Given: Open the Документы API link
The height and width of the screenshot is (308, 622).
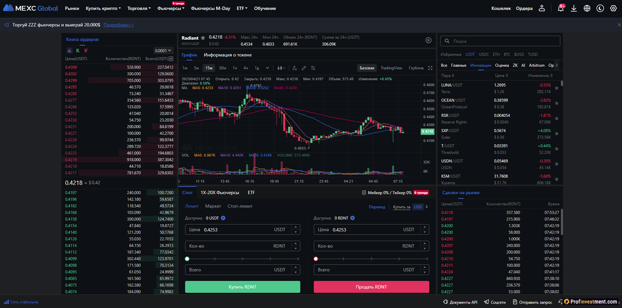Looking at the screenshot, I should (460, 302).
